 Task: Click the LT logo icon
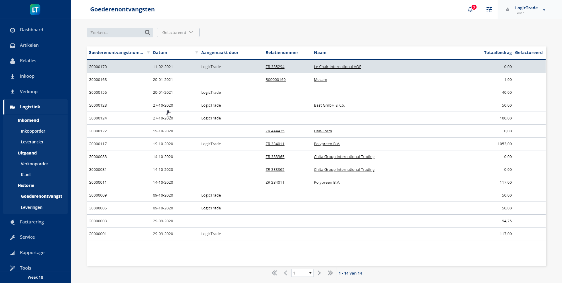coord(35,10)
